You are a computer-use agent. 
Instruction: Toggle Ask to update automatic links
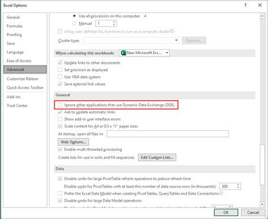click(x=60, y=112)
